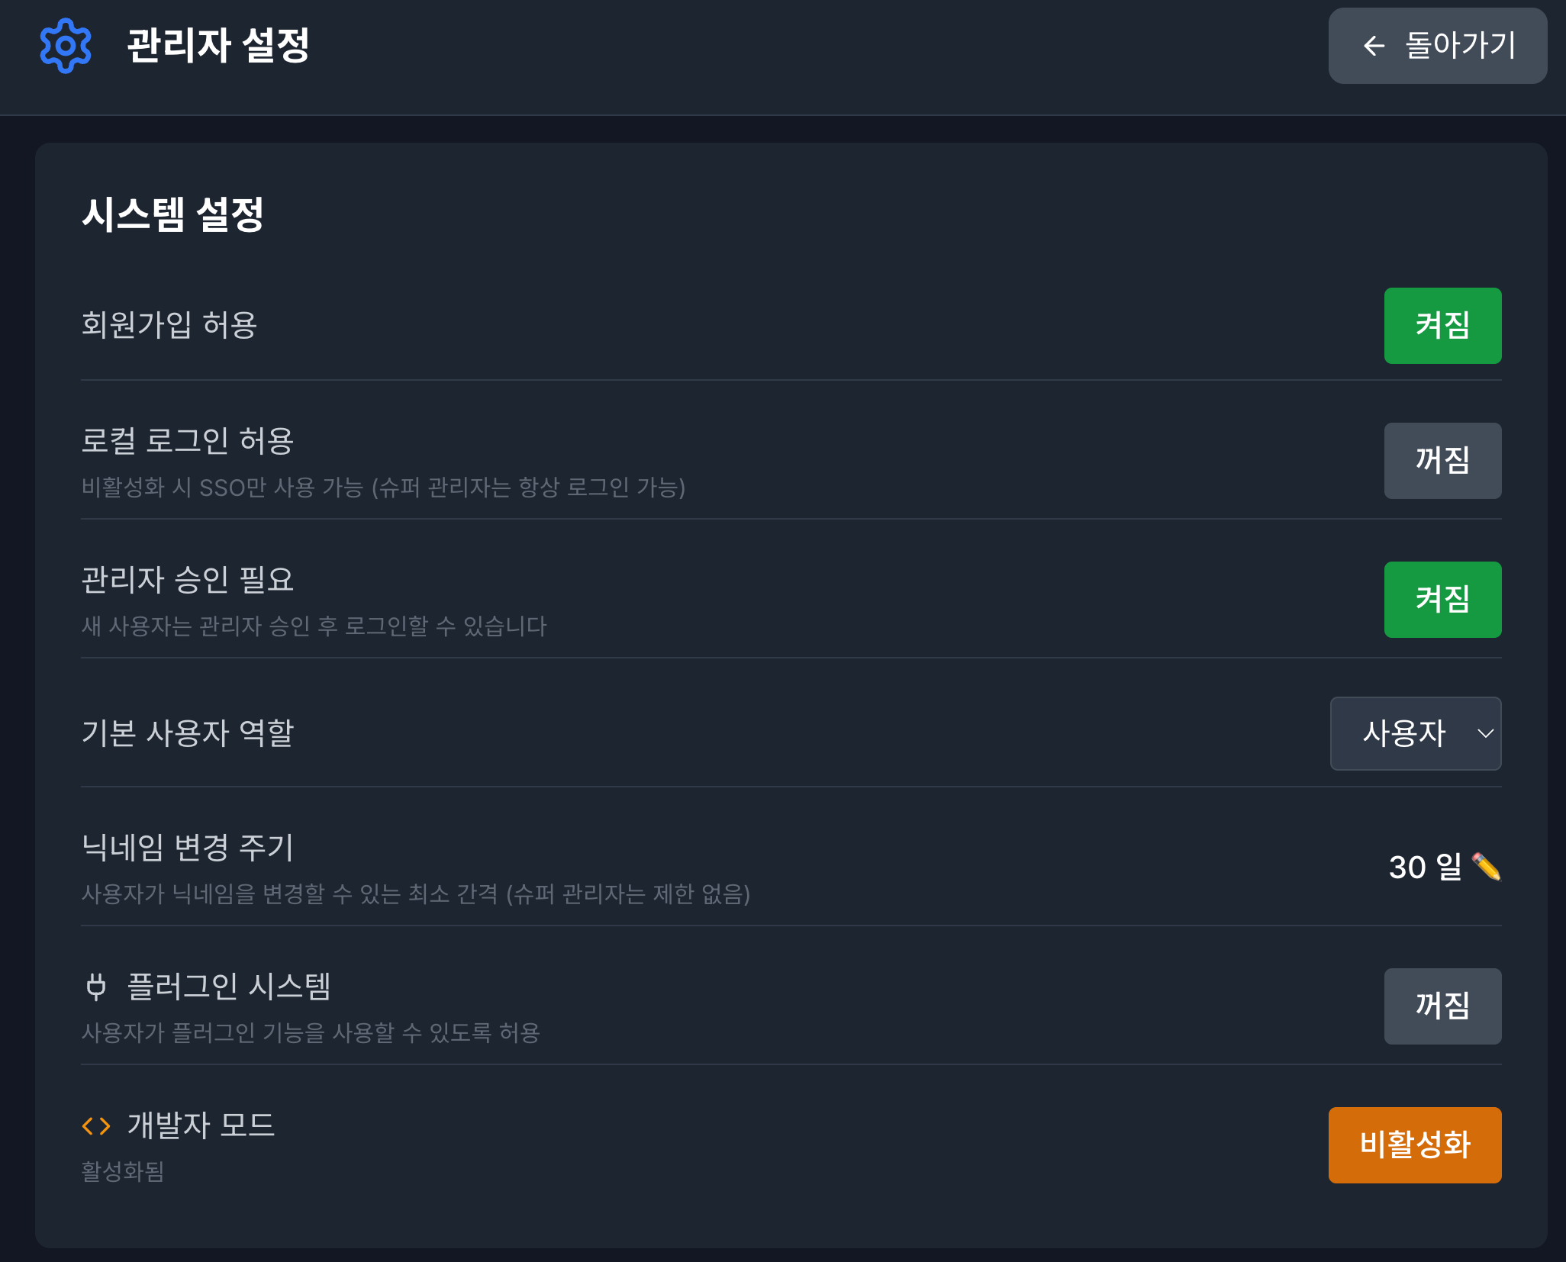Screen dimensions: 1566x1262
Task: Click the 30 일 nickname interval value
Action: [1426, 868]
